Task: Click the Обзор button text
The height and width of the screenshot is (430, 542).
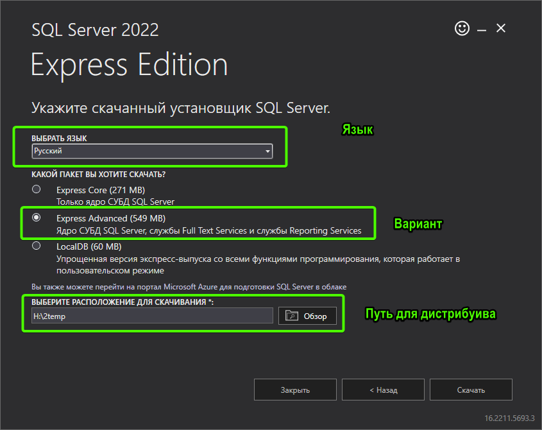Action: pos(316,316)
